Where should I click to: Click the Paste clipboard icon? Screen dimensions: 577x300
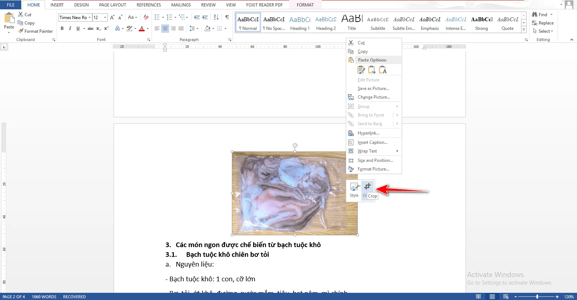point(9,18)
